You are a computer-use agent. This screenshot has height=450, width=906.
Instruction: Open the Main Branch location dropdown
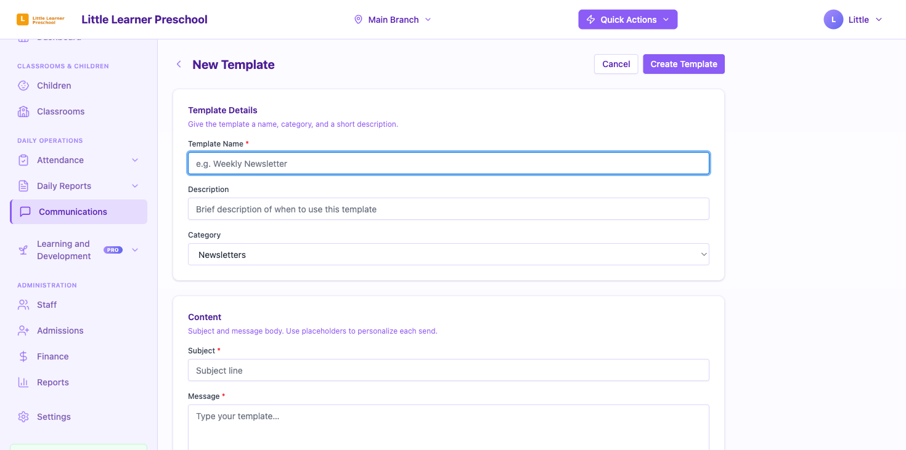(x=393, y=20)
